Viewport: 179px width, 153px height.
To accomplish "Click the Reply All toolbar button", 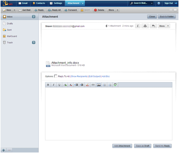I will pos(54,10).
